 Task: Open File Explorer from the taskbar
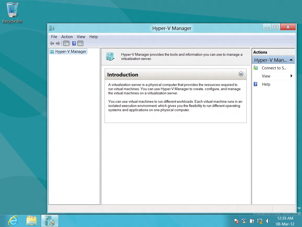pos(31,221)
